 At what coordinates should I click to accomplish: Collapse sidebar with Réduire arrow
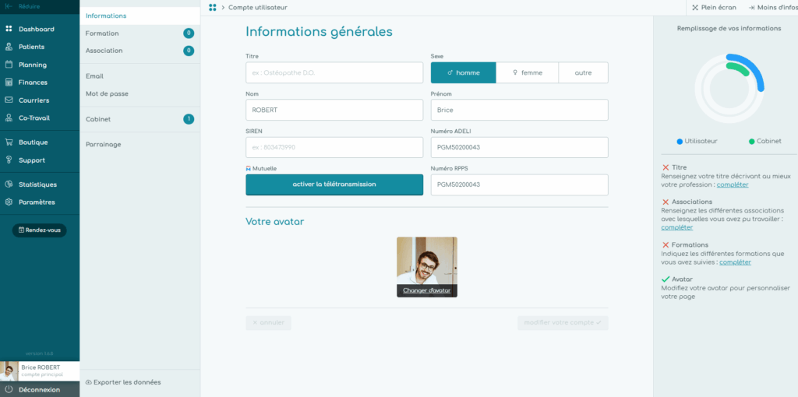pos(9,6)
